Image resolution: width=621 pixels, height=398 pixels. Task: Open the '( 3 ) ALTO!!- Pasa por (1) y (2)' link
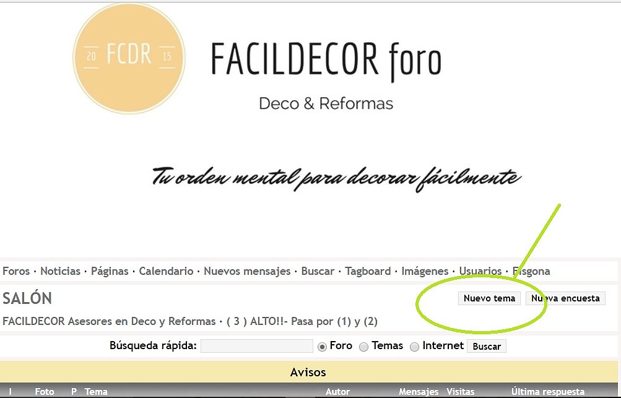point(302,321)
